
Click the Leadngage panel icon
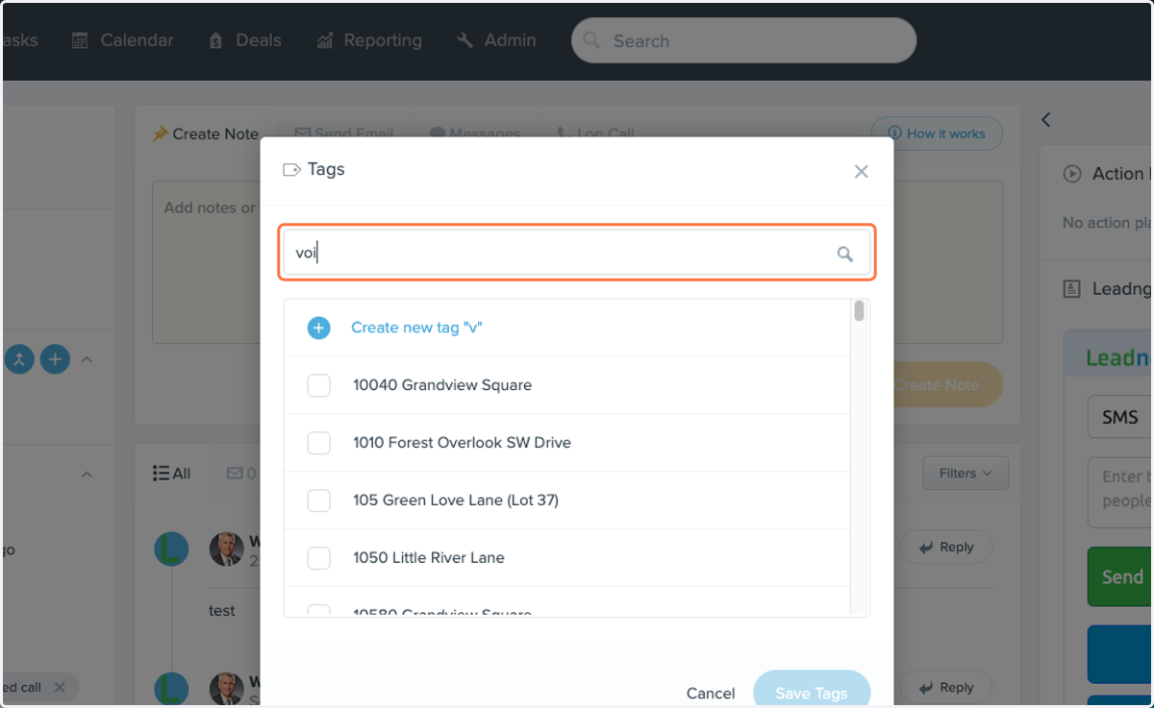pos(1072,288)
